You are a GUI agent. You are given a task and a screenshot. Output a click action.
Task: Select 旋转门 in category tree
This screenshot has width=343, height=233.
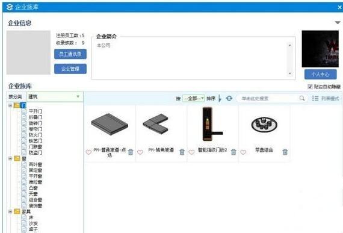click(36, 123)
